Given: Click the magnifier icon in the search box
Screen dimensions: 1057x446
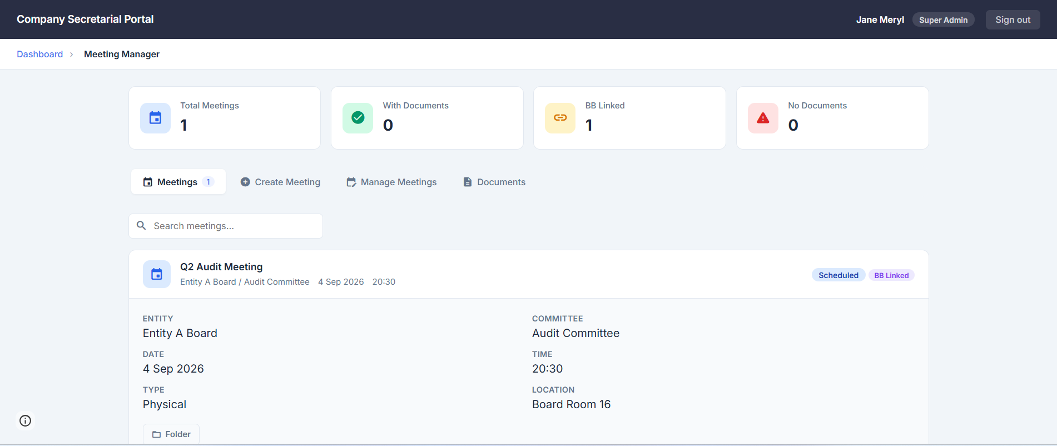Looking at the screenshot, I should 141,225.
